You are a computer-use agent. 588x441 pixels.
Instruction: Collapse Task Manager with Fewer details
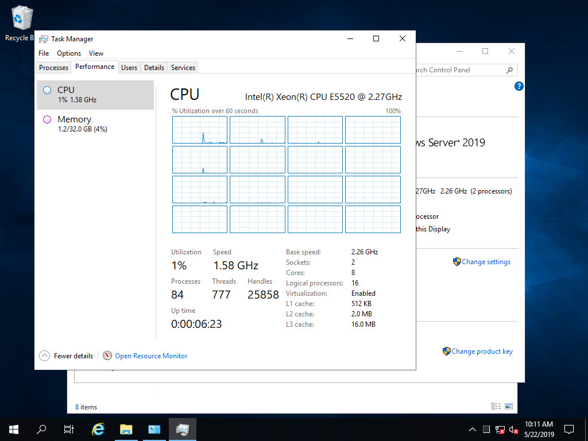click(x=66, y=356)
